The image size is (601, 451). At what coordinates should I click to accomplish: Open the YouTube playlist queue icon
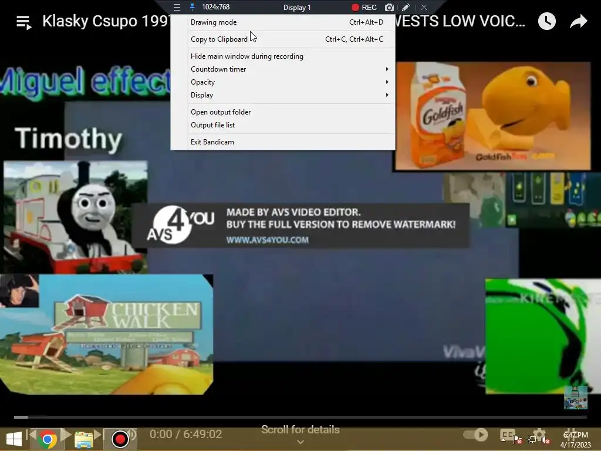click(23, 22)
